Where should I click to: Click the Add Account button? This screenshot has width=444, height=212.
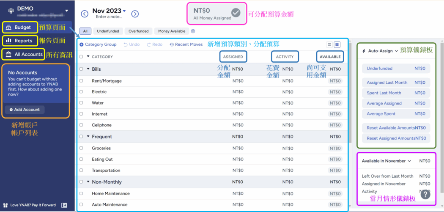(x=25, y=110)
